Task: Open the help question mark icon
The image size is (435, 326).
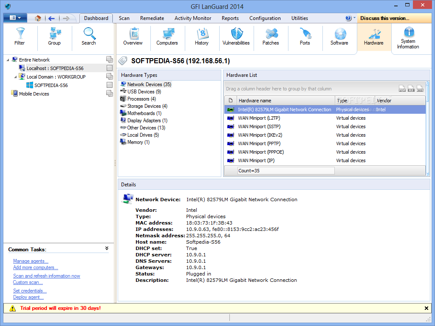Action: click(348, 18)
